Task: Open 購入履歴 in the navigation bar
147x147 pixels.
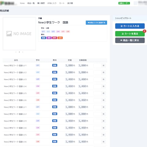Action: (41, 3)
